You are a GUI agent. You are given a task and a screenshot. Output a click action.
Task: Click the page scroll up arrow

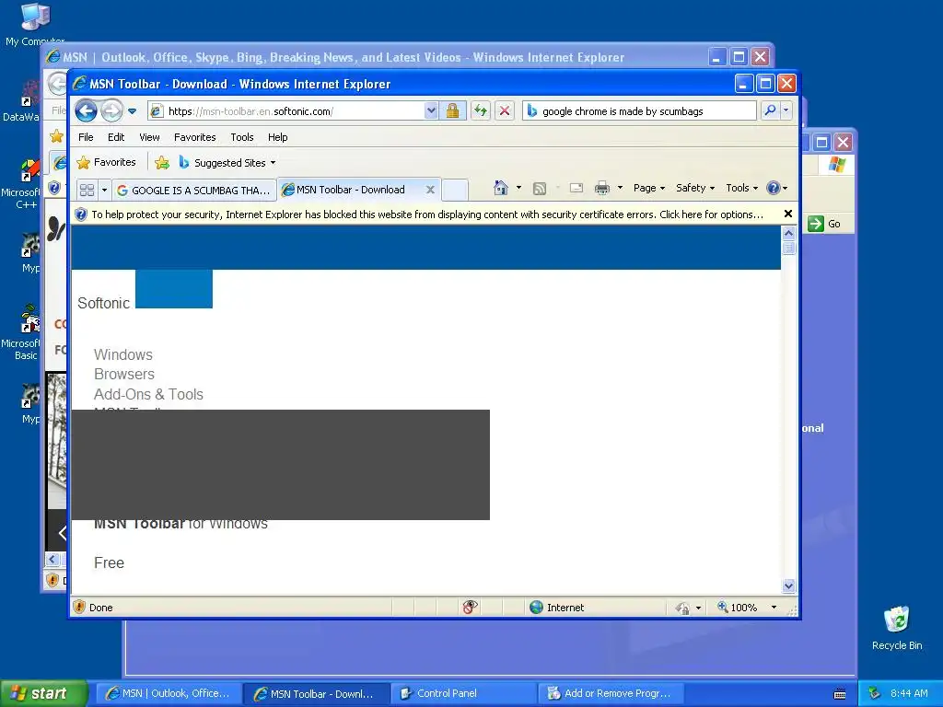coord(788,233)
